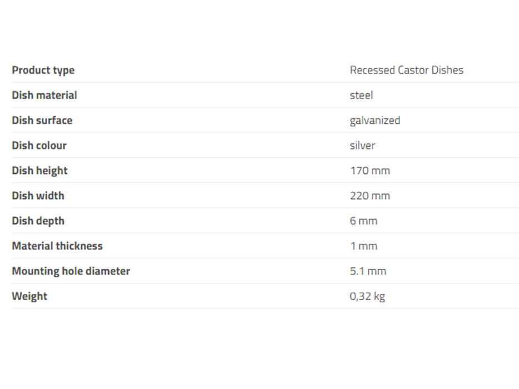Click the Product type label
The height and width of the screenshot is (389, 519).
click(43, 70)
